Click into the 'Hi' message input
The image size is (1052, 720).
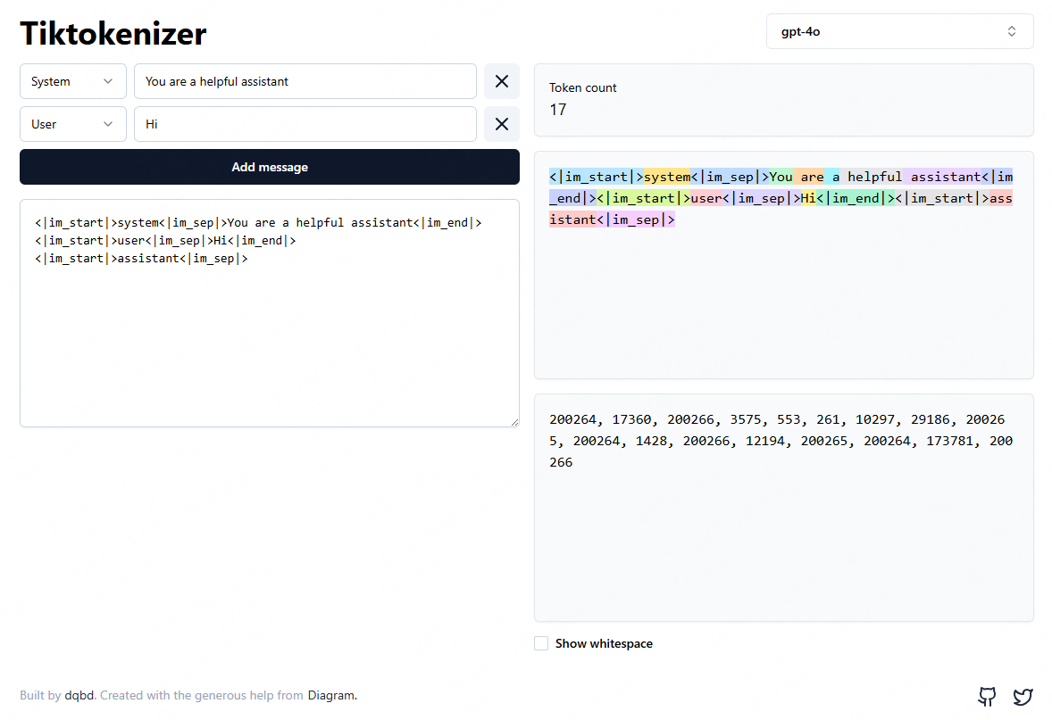(305, 124)
